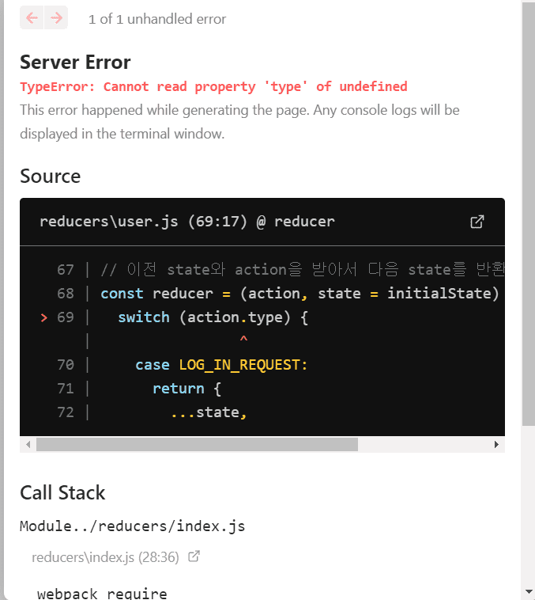
Task: Select the webpack_require call stack entry
Action: tap(102, 593)
